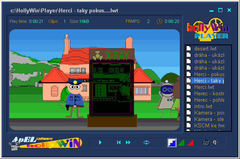
Task: Toggle the speaker sound effects icon
Action: click(215, 142)
